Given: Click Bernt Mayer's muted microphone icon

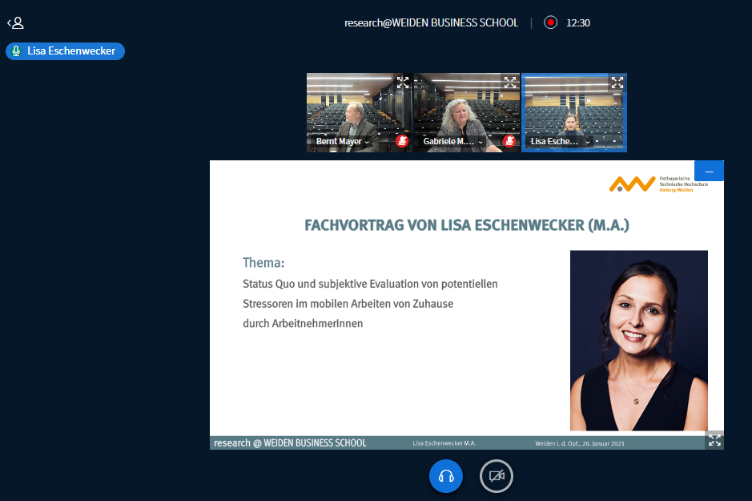Looking at the screenshot, I should pyautogui.click(x=402, y=140).
